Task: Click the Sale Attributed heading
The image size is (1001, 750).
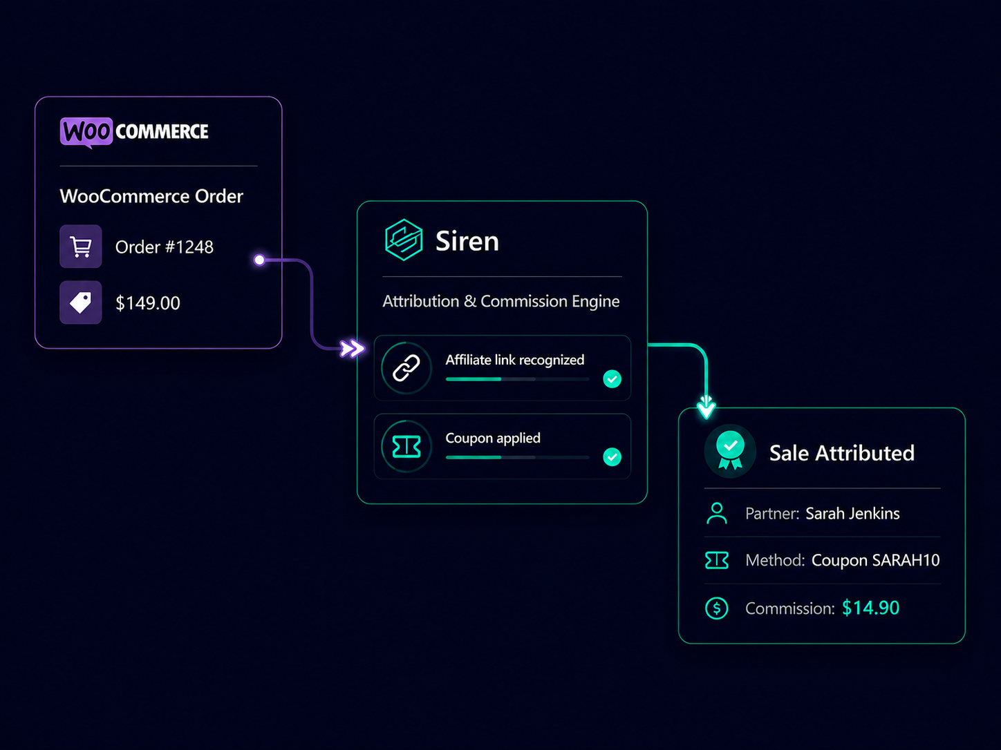Action: click(x=842, y=453)
